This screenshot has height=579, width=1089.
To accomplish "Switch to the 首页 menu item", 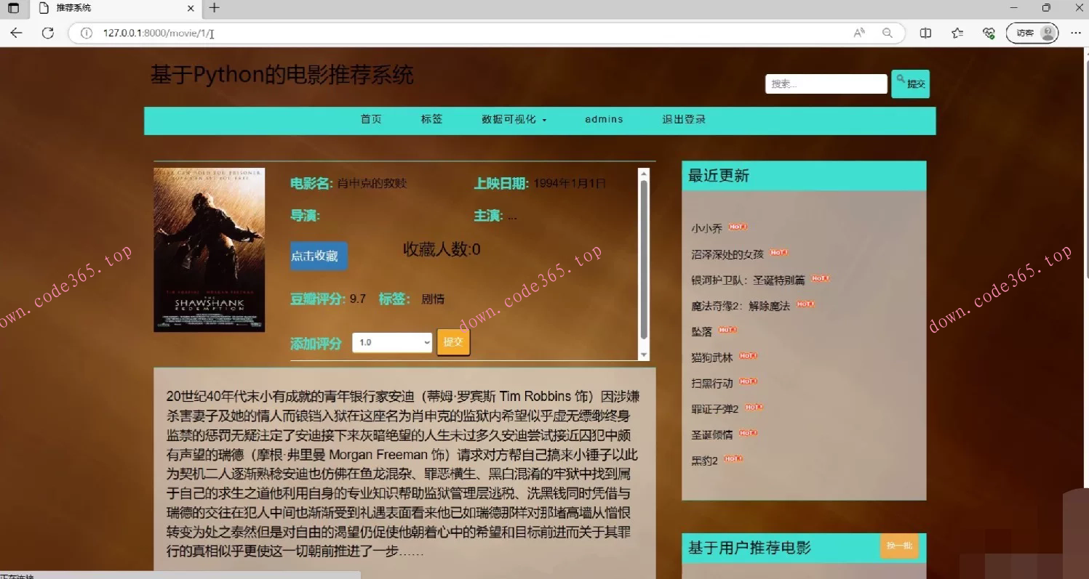I will pyautogui.click(x=370, y=119).
